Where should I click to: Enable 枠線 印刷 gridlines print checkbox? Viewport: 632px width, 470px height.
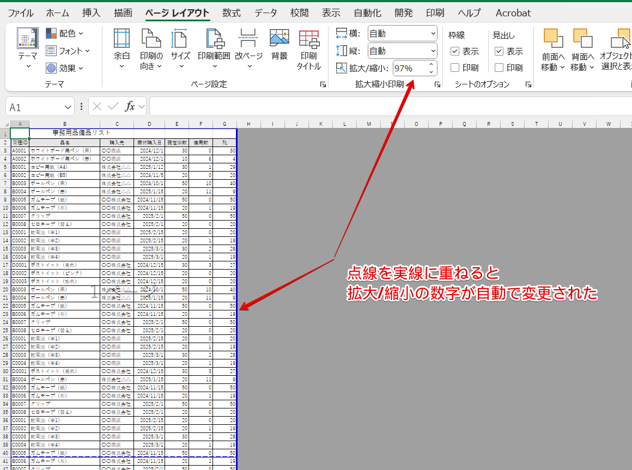tap(455, 68)
